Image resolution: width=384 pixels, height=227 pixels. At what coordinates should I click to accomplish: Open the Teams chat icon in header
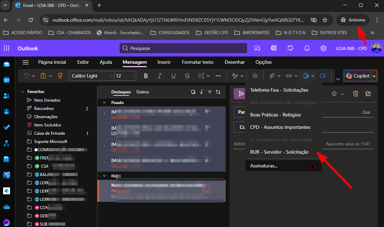(x=257, y=48)
